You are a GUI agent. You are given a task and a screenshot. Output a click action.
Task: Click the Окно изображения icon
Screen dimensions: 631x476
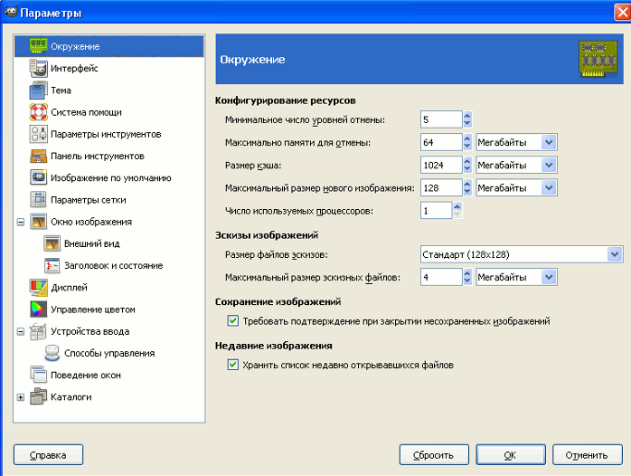(x=38, y=222)
